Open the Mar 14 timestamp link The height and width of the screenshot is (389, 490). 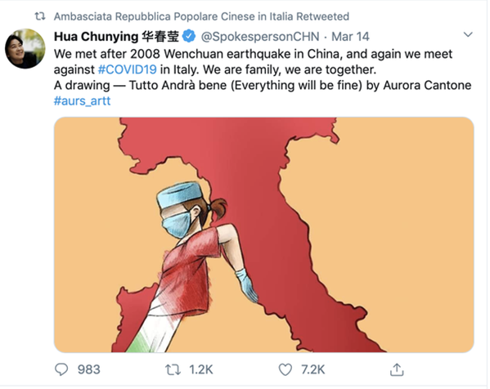coord(350,37)
